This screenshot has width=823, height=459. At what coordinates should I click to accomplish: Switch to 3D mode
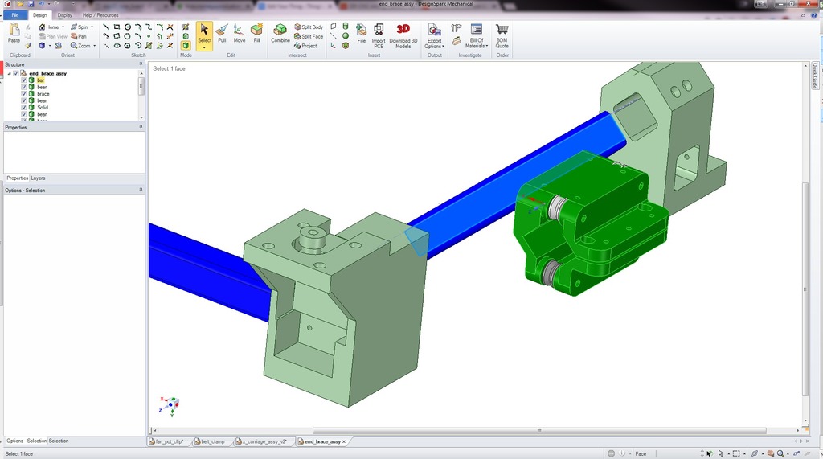click(186, 46)
